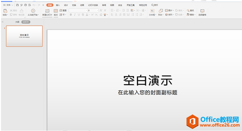Open the Replace (替换) dropdown
This screenshot has height=131, width=242.
[191, 15]
